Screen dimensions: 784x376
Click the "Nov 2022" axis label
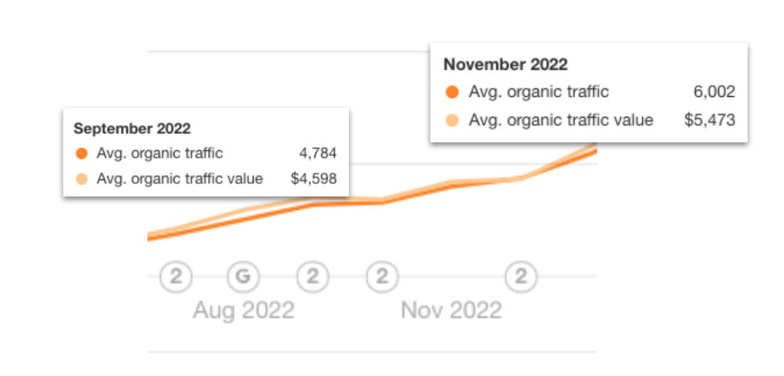451,310
